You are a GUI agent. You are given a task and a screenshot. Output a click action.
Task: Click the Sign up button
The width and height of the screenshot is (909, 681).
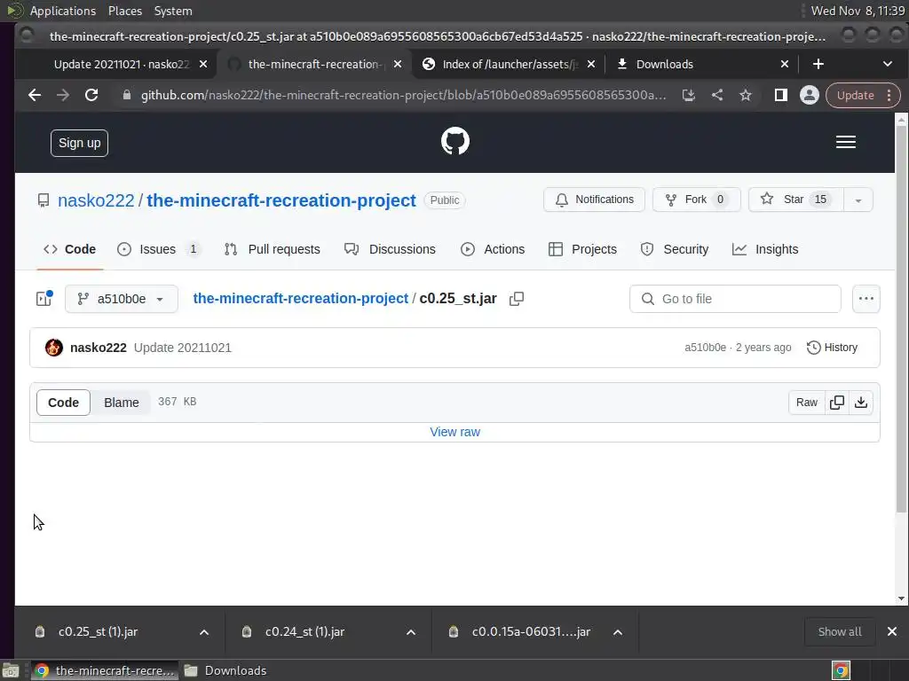pyautogui.click(x=79, y=143)
